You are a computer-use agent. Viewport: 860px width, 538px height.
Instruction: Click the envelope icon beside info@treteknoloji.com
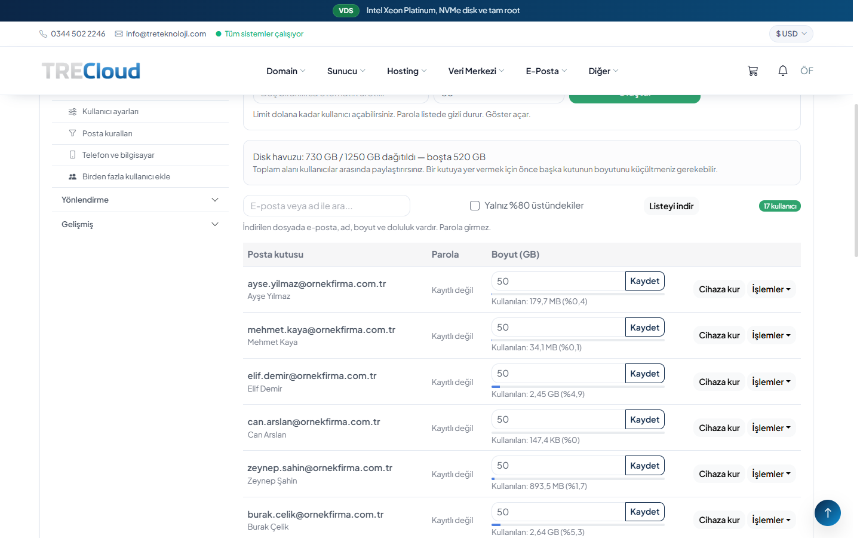click(119, 34)
